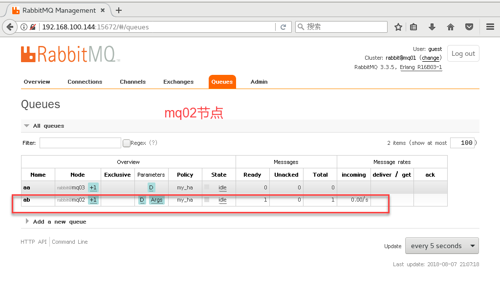
Task: Sort by Ready column header
Action: click(252, 175)
